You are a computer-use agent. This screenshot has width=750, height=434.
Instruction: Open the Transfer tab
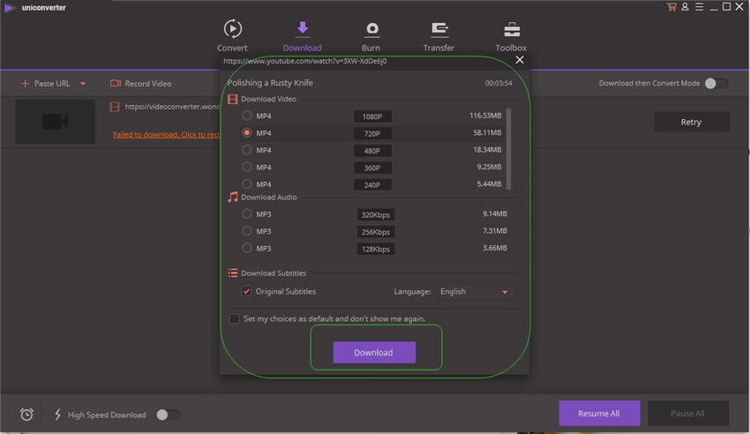point(439,35)
